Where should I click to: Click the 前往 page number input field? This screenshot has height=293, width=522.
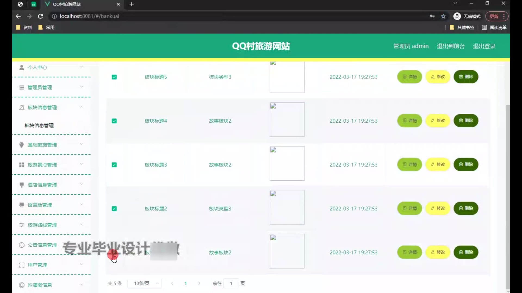(231, 284)
